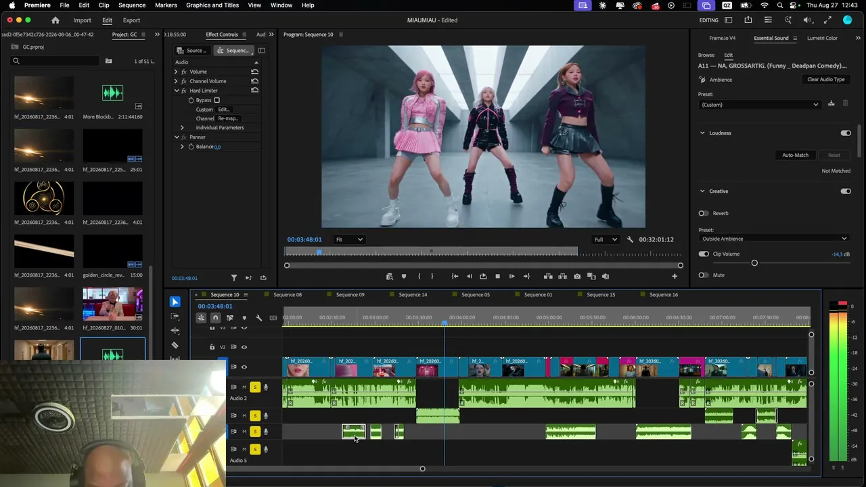Toggle V2 track output eye icon
Screen dimensions: 866x487
pyautogui.click(x=244, y=347)
